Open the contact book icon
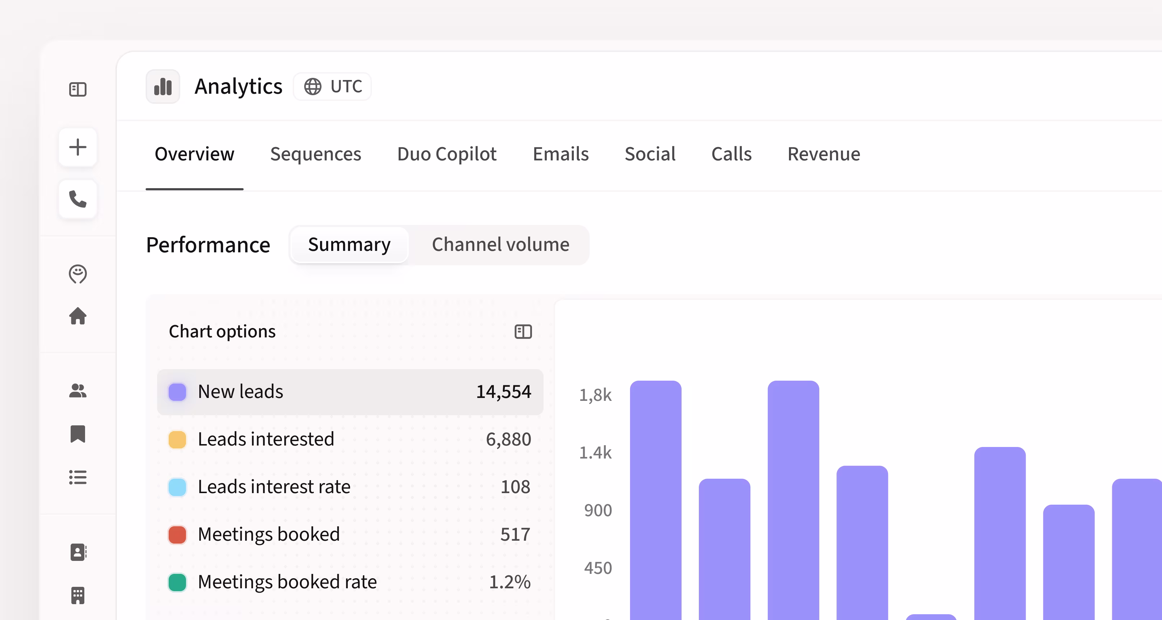1162x620 pixels. (x=78, y=552)
